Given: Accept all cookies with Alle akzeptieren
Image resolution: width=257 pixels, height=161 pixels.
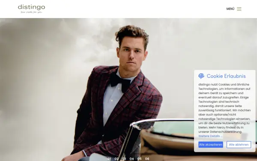Looking at the screenshot, I should coord(211,145).
